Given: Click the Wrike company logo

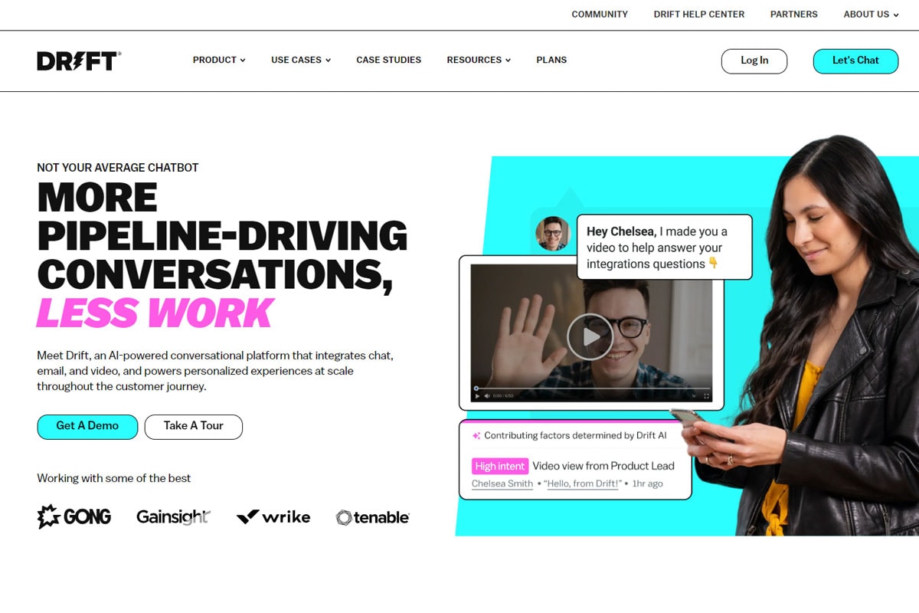Looking at the screenshot, I should coord(273,517).
